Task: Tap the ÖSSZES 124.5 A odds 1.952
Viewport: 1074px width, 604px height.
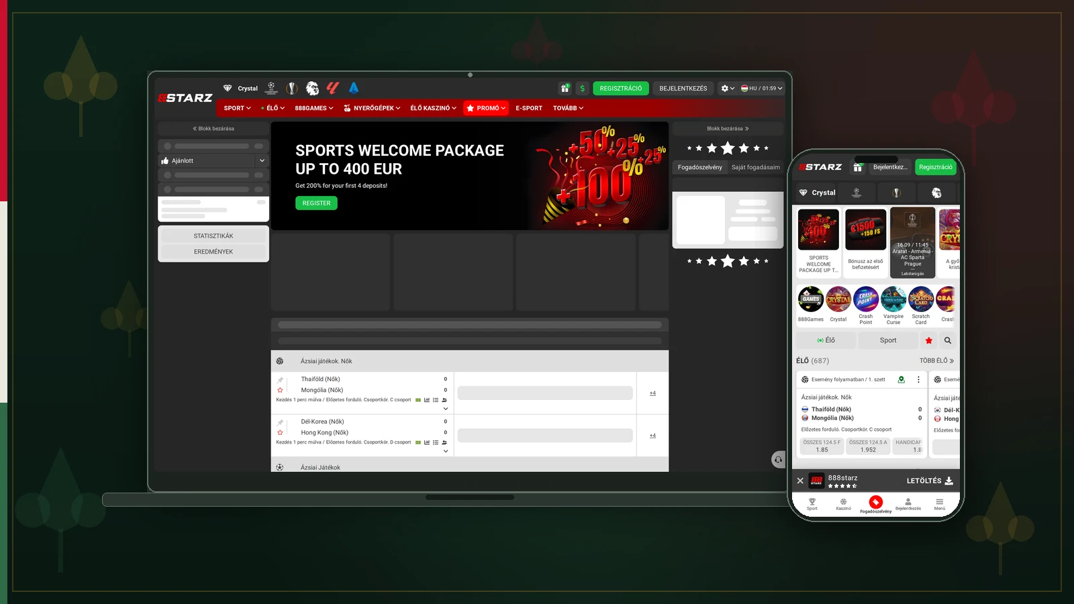Action: point(869,446)
